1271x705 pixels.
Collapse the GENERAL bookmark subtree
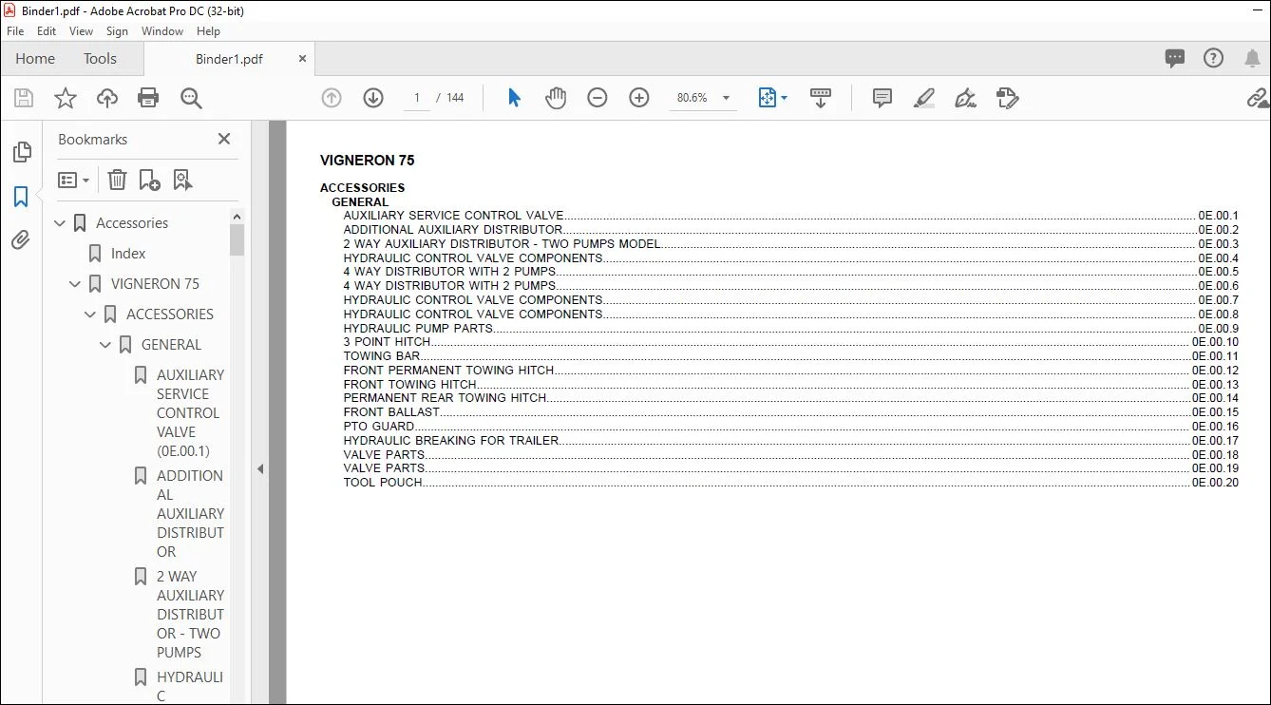click(106, 345)
